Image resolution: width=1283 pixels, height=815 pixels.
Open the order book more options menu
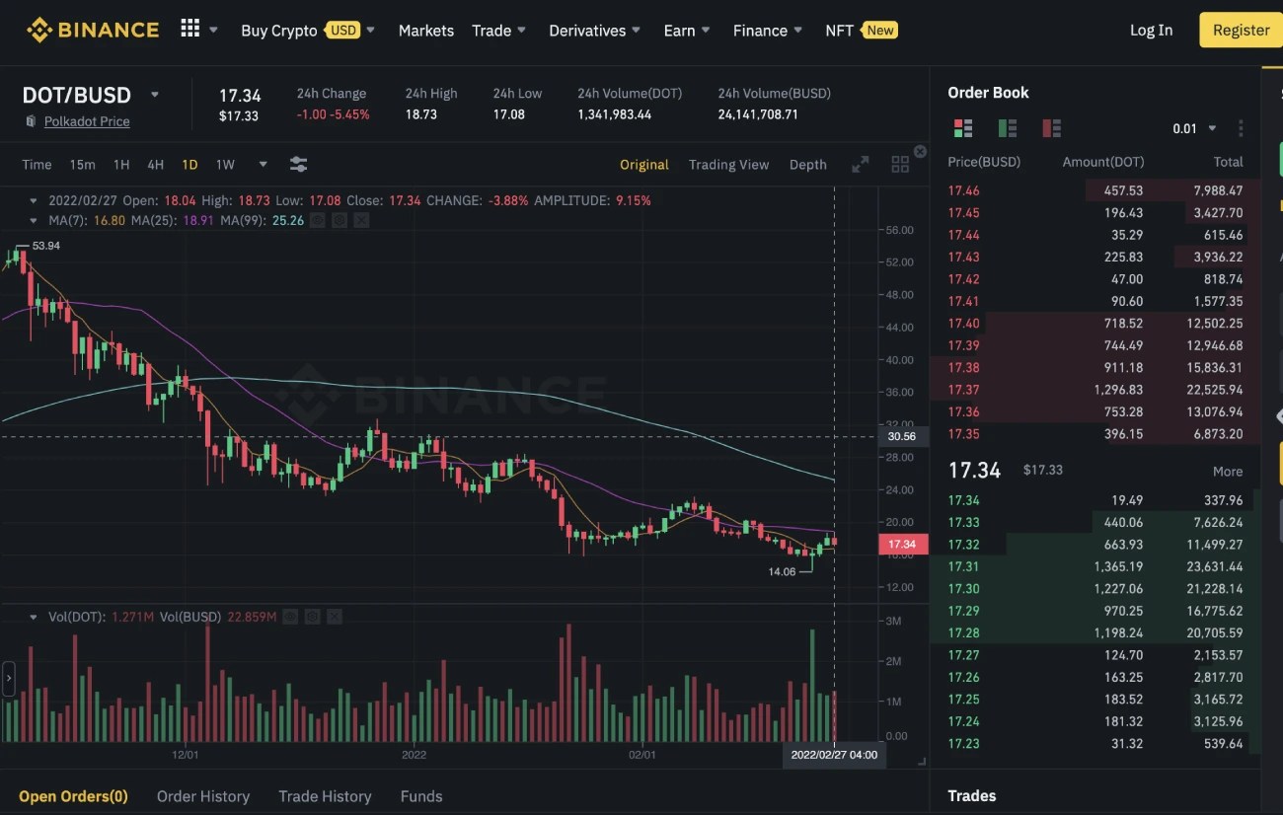[1241, 128]
